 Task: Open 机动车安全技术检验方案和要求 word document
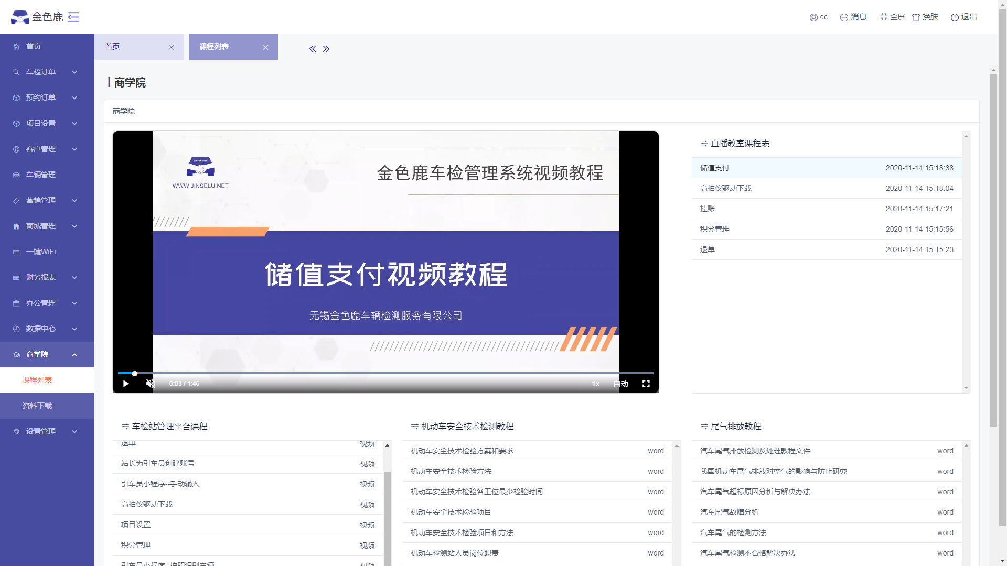pyautogui.click(x=537, y=451)
